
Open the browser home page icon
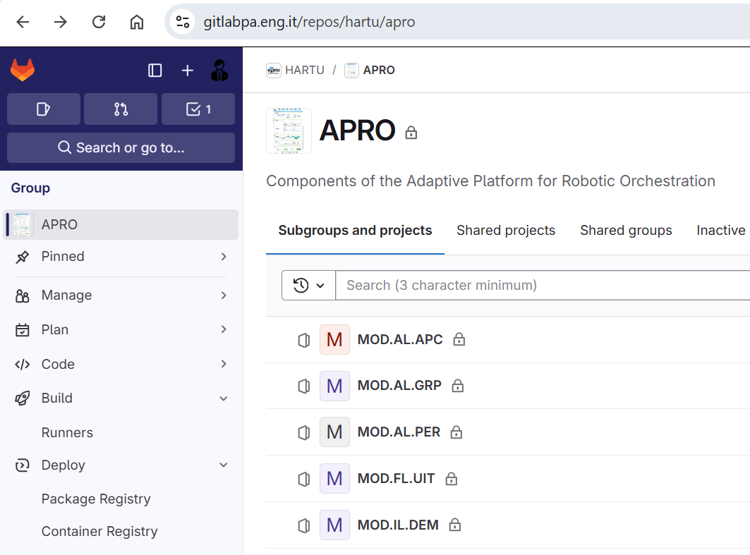(137, 22)
